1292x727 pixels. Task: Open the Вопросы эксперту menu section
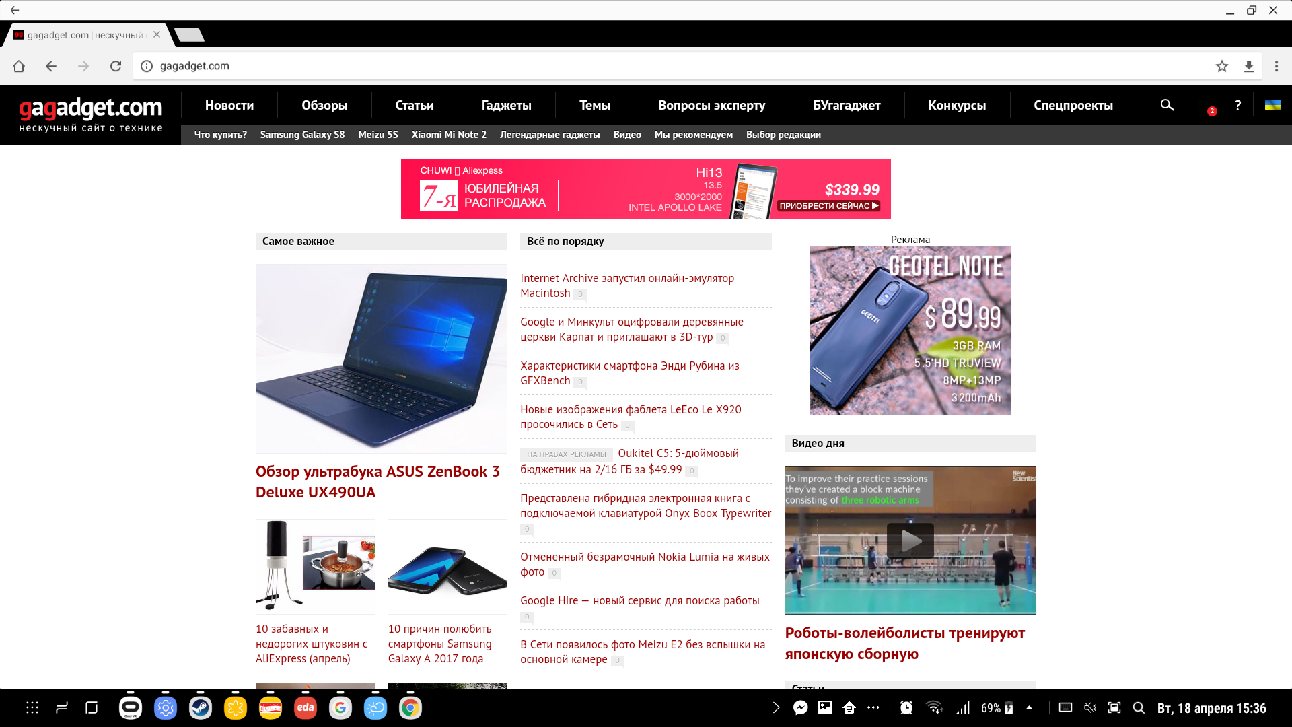[712, 106]
